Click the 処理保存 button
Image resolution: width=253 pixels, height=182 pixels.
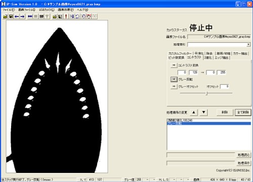[x=243, y=163]
